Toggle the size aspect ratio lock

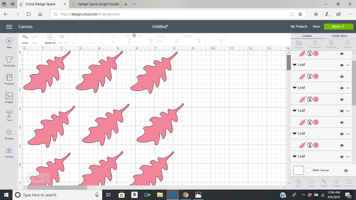point(134,35)
